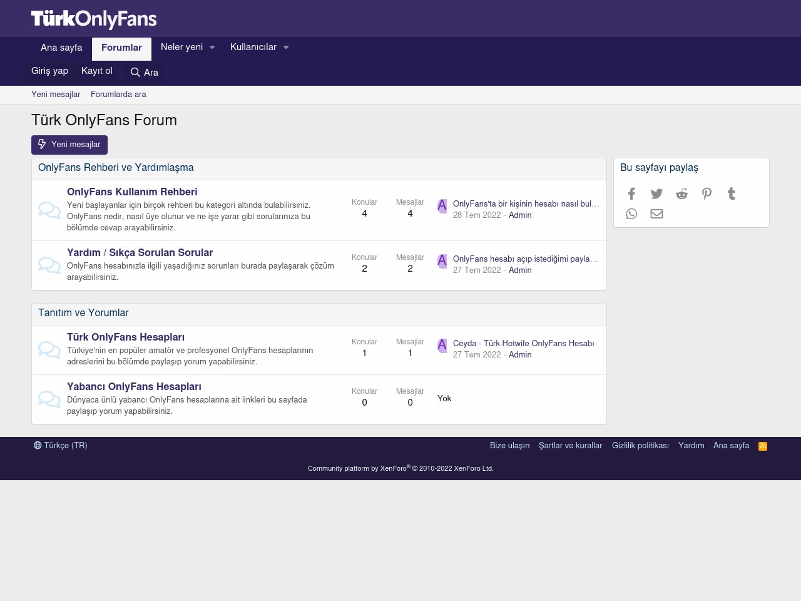Share page on Twitter icon

(x=656, y=194)
